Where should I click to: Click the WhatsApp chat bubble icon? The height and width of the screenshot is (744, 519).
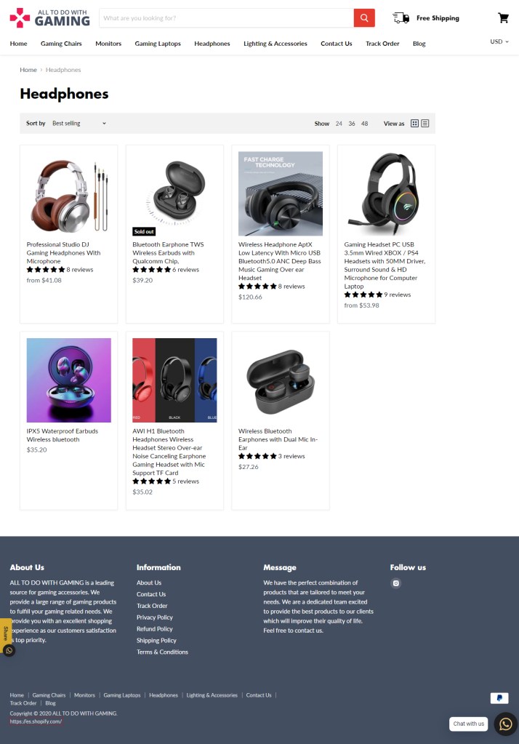506,724
